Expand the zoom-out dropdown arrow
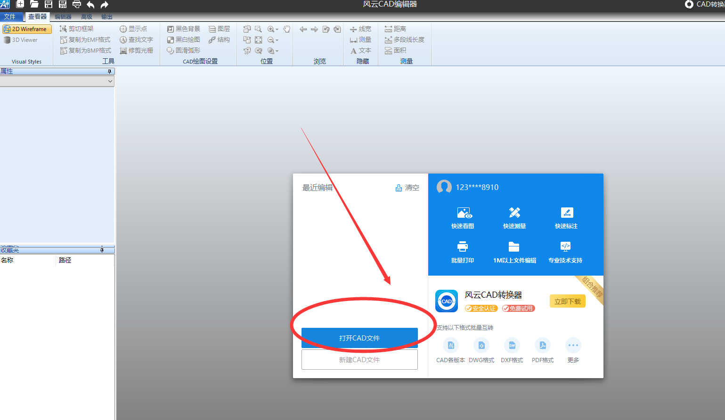 (x=277, y=40)
